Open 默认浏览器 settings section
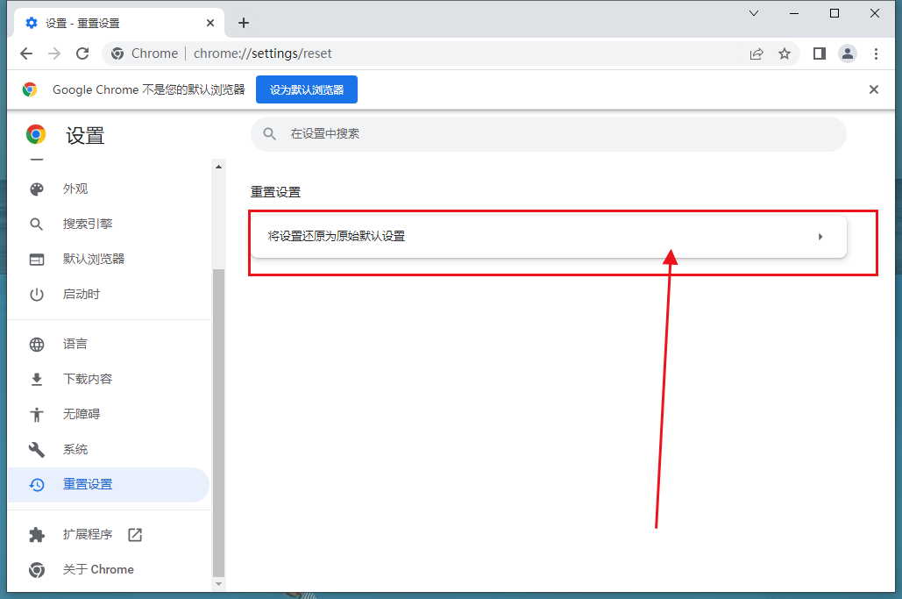 point(108,259)
